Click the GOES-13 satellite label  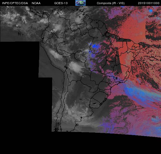(61, 3)
